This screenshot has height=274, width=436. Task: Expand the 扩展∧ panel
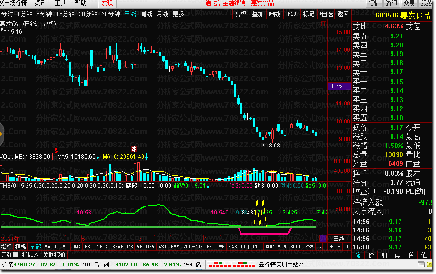point(30,255)
